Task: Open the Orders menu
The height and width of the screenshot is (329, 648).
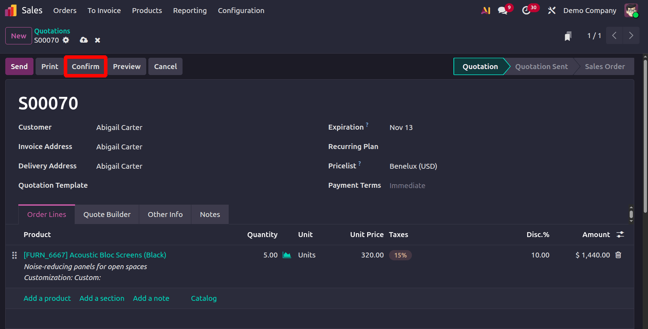Action: (x=65, y=11)
